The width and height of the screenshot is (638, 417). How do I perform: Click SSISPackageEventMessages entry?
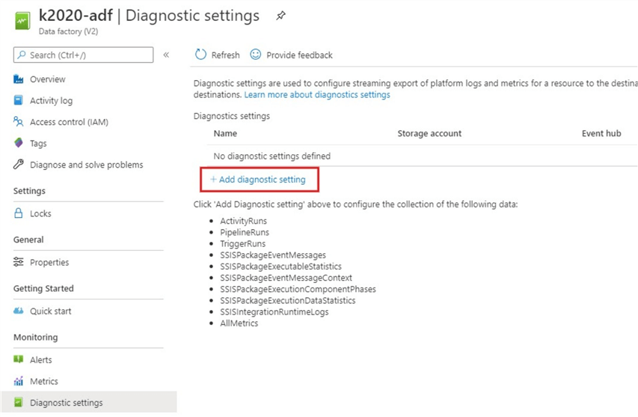pos(273,255)
